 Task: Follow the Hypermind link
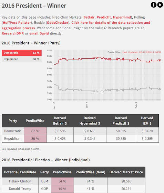(122, 17)
